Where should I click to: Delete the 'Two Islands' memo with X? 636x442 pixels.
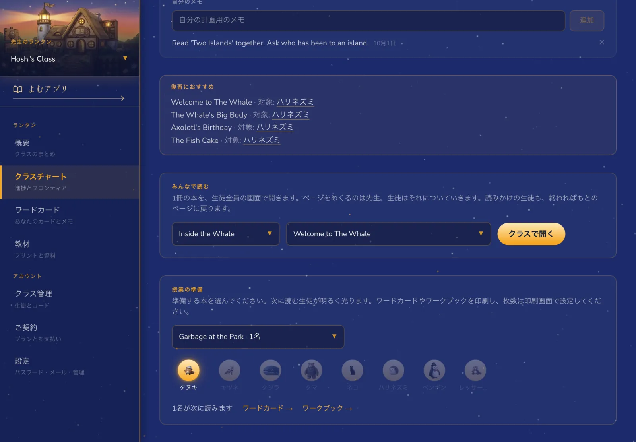tap(602, 42)
